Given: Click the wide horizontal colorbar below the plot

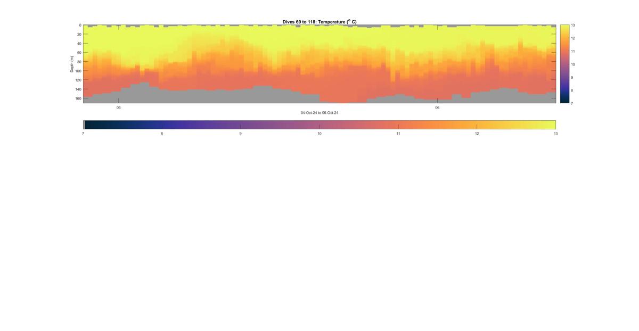Looking at the screenshot, I should (319, 125).
